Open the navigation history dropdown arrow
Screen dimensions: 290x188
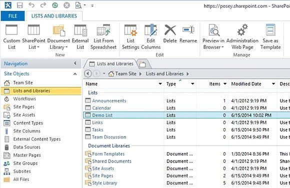pos(104,74)
